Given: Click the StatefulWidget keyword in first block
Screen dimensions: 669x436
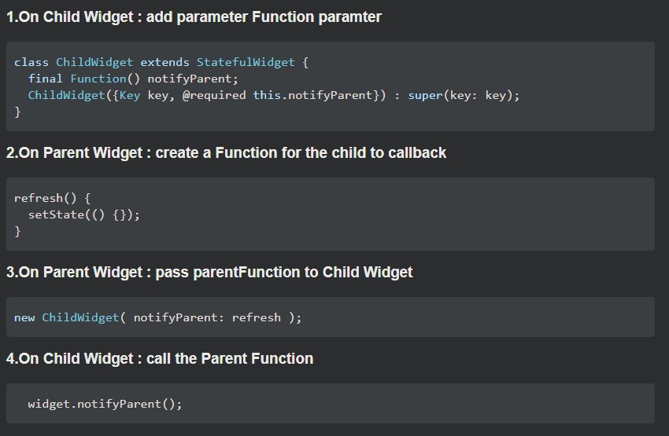Looking at the screenshot, I should coord(246,62).
